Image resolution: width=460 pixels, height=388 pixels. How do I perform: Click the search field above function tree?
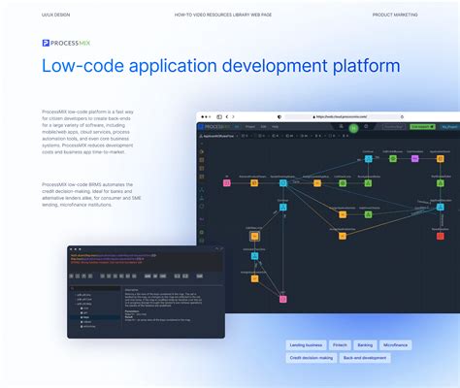tap(95, 288)
